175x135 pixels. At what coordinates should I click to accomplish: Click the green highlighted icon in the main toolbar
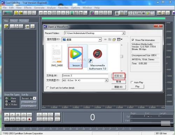pos(72,13)
